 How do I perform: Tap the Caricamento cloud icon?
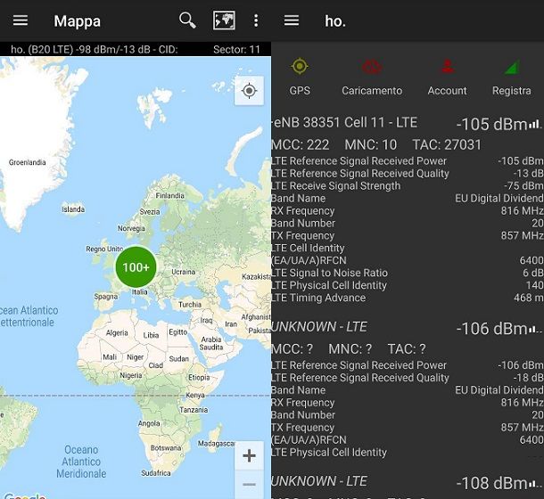(x=372, y=67)
